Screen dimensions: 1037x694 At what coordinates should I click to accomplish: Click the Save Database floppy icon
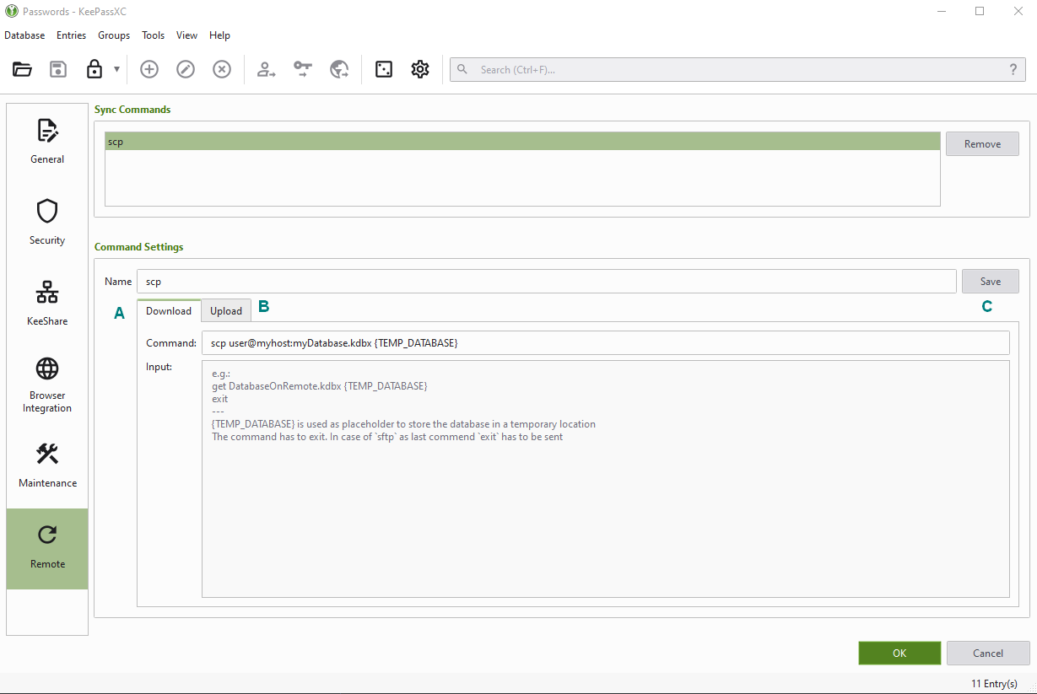(58, 70)
